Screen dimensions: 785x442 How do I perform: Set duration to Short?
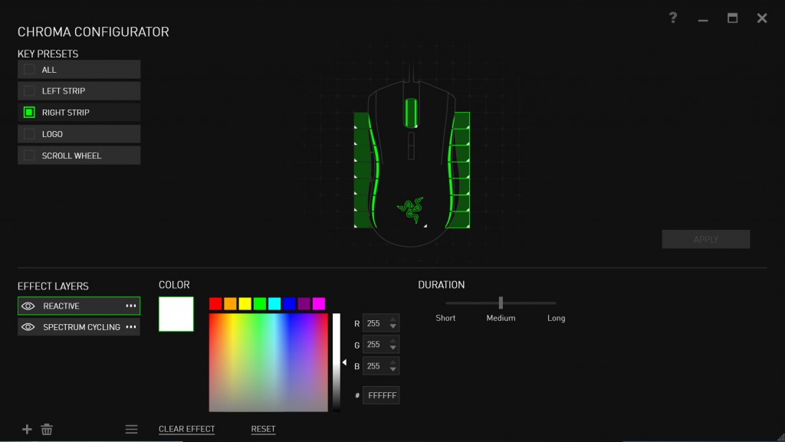pos(445,318)
